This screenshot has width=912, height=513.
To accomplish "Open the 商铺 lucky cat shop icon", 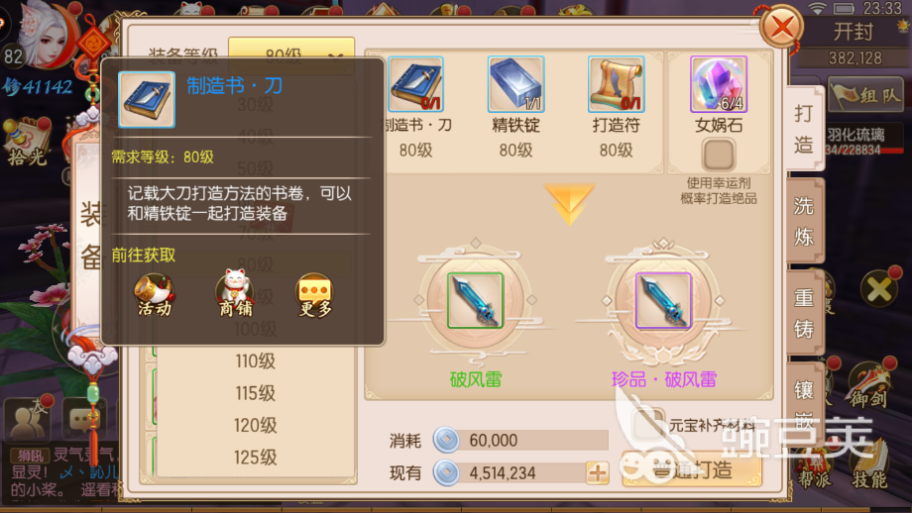I will click(x=235, y=294).
